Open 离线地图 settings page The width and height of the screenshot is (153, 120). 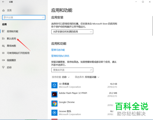coord(11,46)
